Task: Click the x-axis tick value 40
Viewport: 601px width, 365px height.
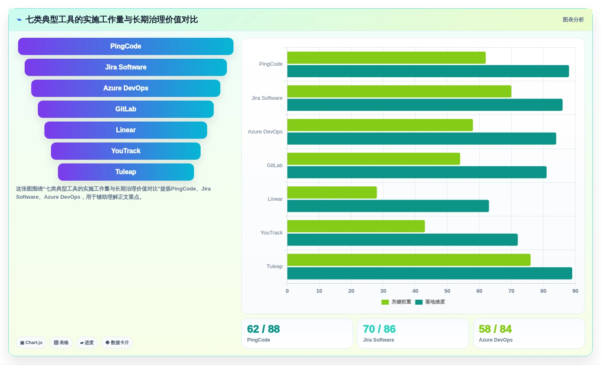Action: click(x=415, y=291)
